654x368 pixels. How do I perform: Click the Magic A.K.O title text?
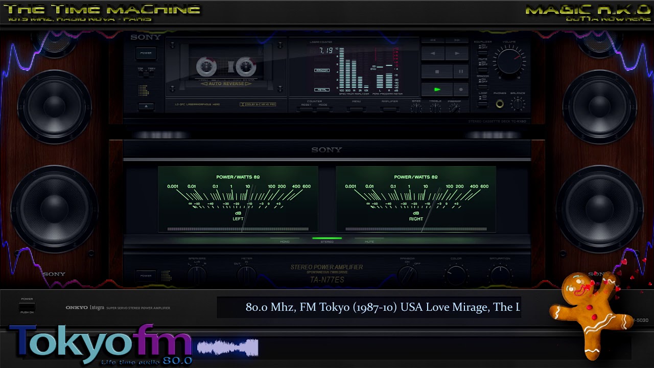pyautogui.click(x=588, y=9)
